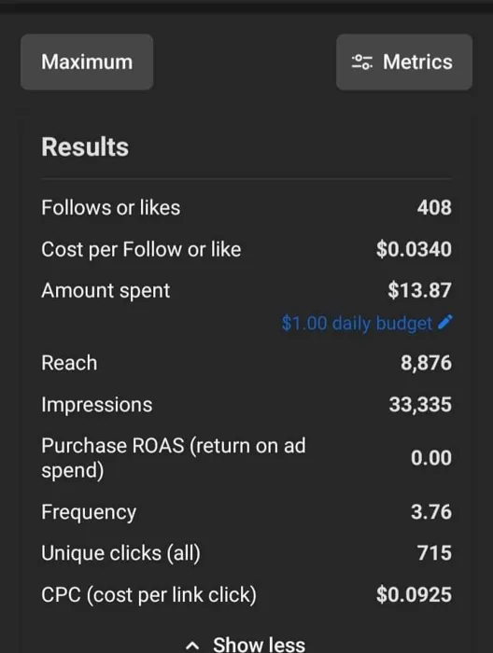Tap the Frequency metric row
Screen dimensions: 493x653
click(246, 512)
